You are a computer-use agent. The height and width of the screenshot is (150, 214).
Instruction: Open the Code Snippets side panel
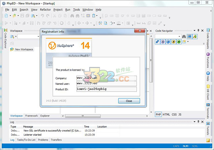tap(208, 39)
